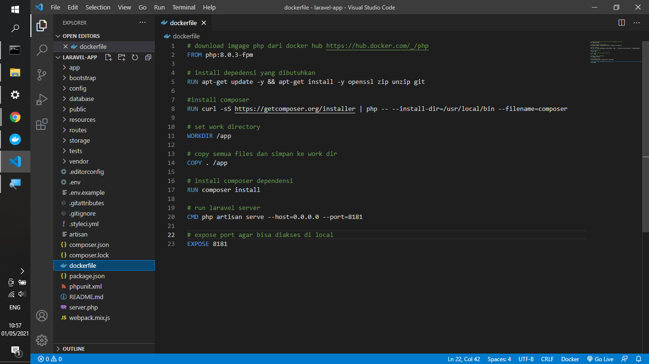Click Go Live in status bar
This screenshot has width=649, height=364.
601,359
